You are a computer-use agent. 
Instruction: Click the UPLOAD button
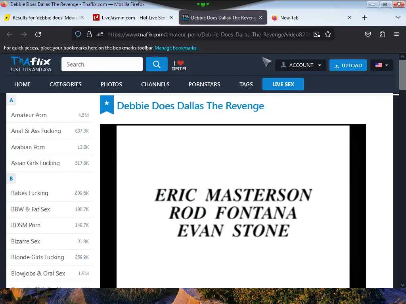tap(348, 65)
